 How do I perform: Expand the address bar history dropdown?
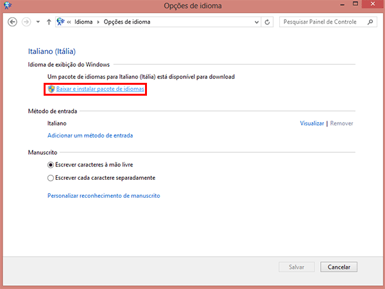(257, 22)
